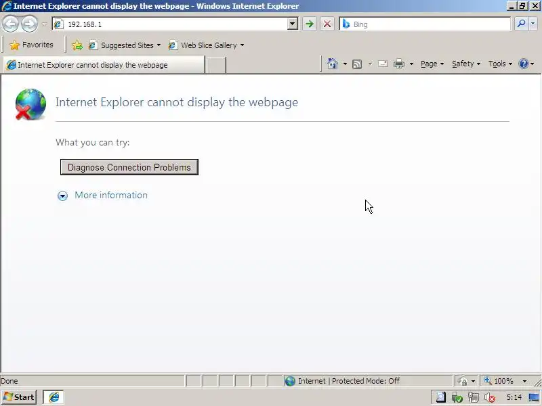
Task: Open a new blank tab
Action: tap(215, 65)
